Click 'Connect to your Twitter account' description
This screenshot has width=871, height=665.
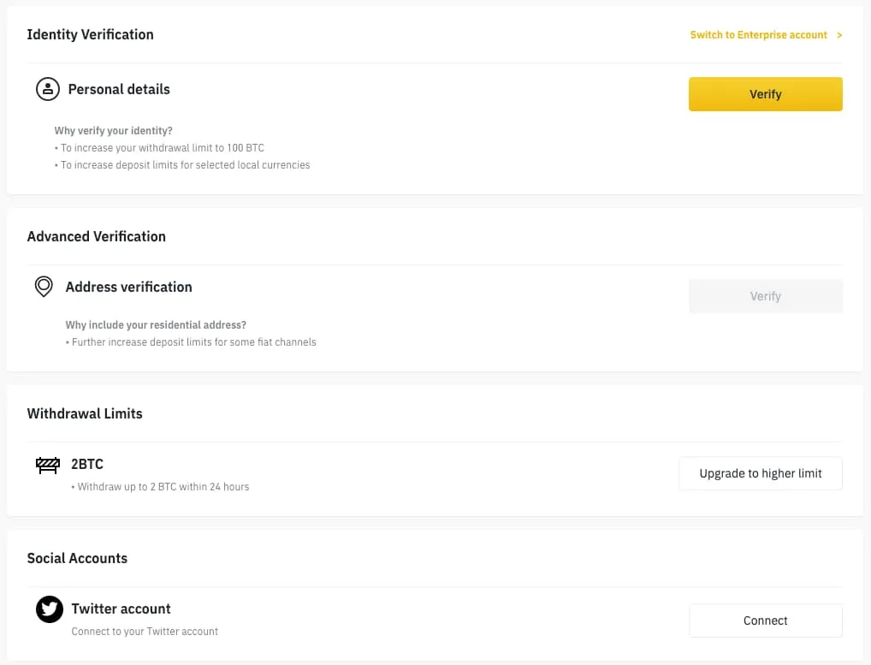[x=145, y=632]
